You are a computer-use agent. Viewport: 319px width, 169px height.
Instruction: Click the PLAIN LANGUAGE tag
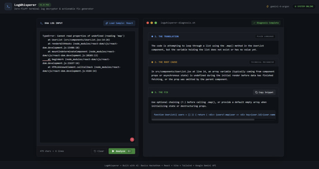click(x=265, y=36)
